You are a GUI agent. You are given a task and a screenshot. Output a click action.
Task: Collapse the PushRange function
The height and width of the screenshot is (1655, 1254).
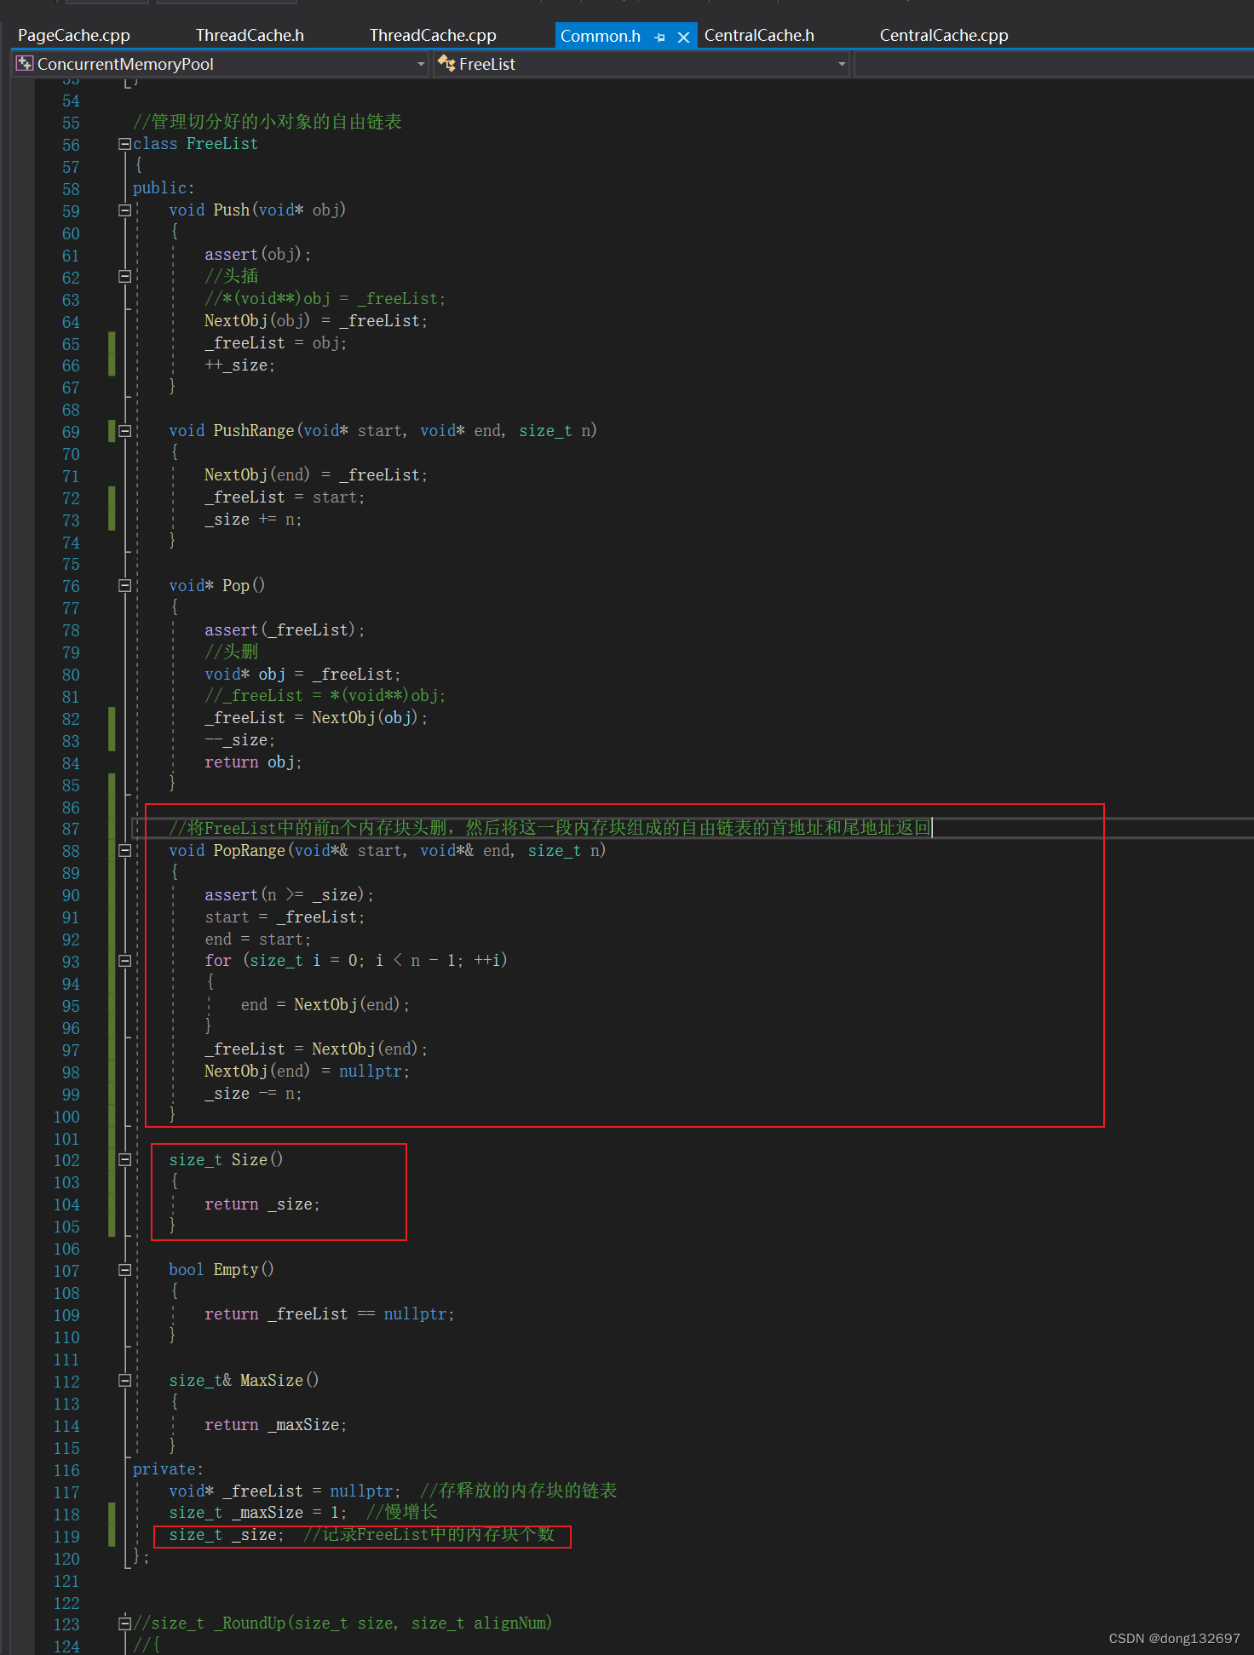124,431
